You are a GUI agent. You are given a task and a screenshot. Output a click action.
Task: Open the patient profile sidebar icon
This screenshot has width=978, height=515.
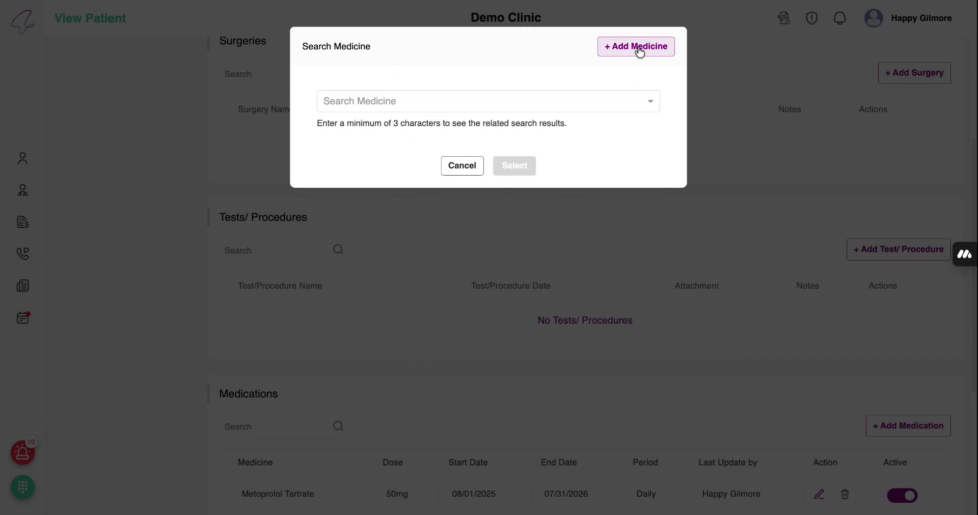pos(22,158)
